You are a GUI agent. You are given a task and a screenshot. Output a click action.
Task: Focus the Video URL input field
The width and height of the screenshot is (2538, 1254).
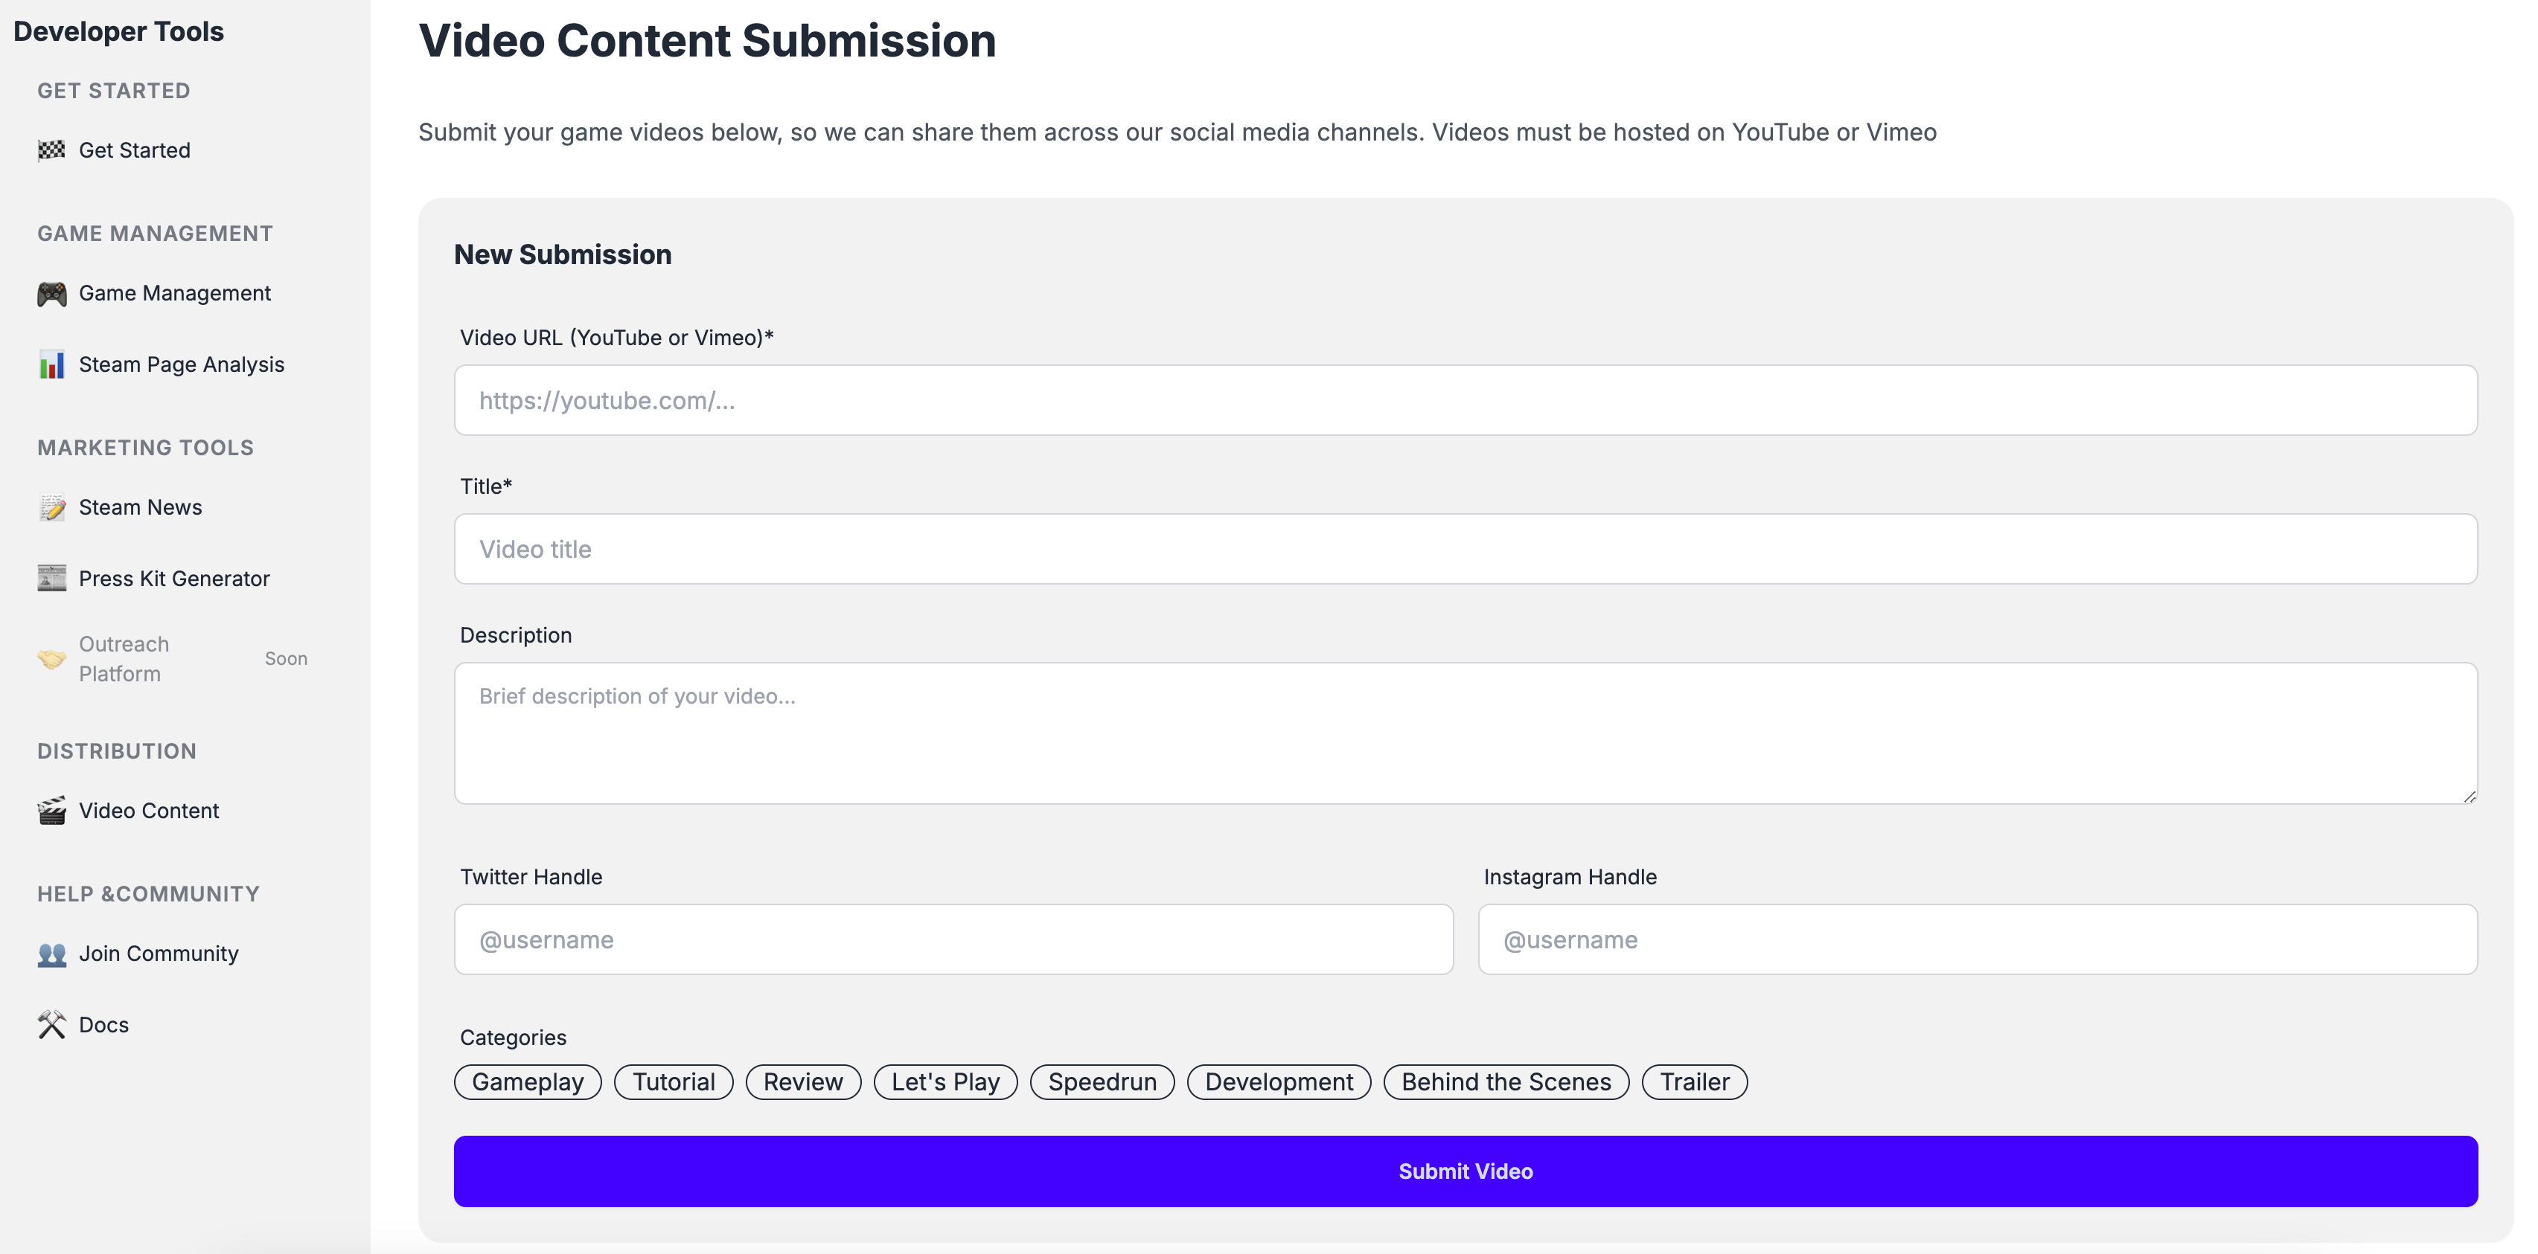click(x=1465, y=401)
